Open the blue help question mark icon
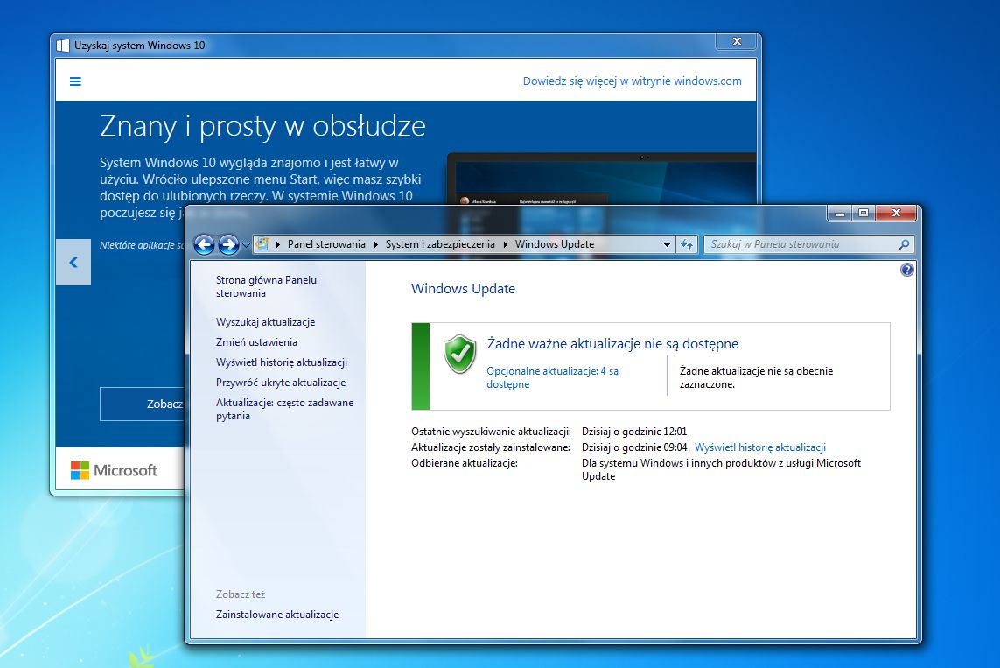 [907, 270]
